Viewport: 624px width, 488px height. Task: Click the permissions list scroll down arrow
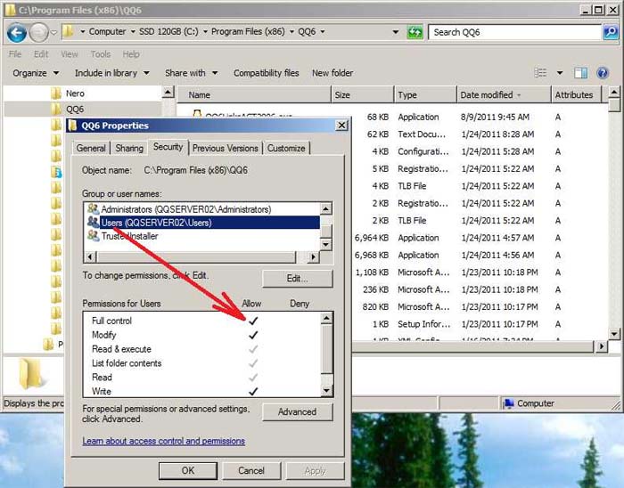[326, 391]
